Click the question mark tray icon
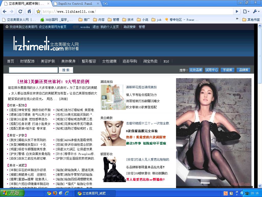This screenshot has height=197, width=262. pyautogui.click(x=231, y=193)
